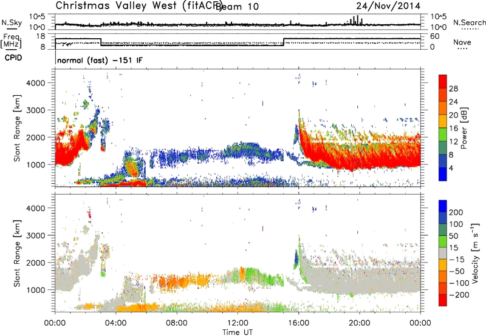This screenshot has width=486, height=336.
Task: Click the '4000' tick on power panel
Action: click(36, 83)
